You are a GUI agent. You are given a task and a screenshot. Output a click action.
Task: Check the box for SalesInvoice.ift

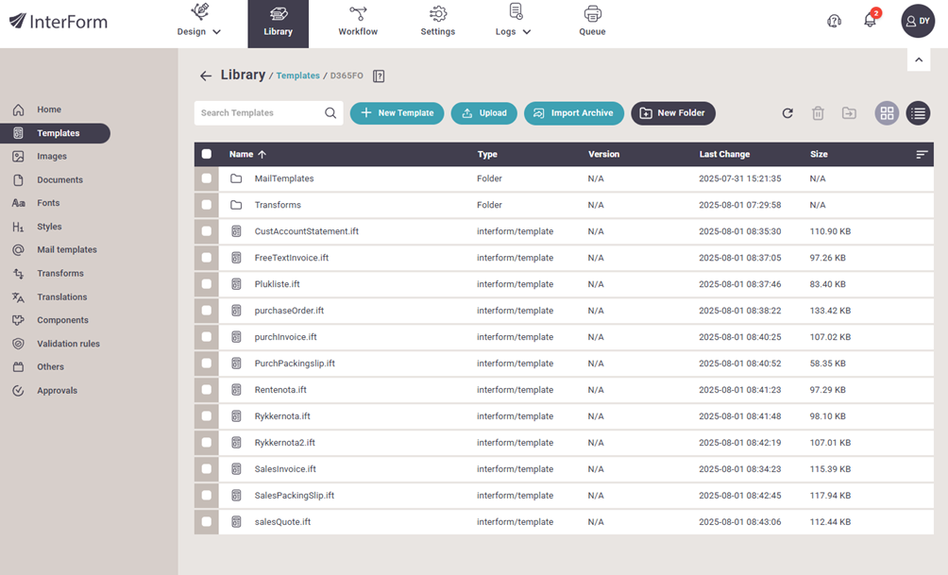tap(207, 469)
